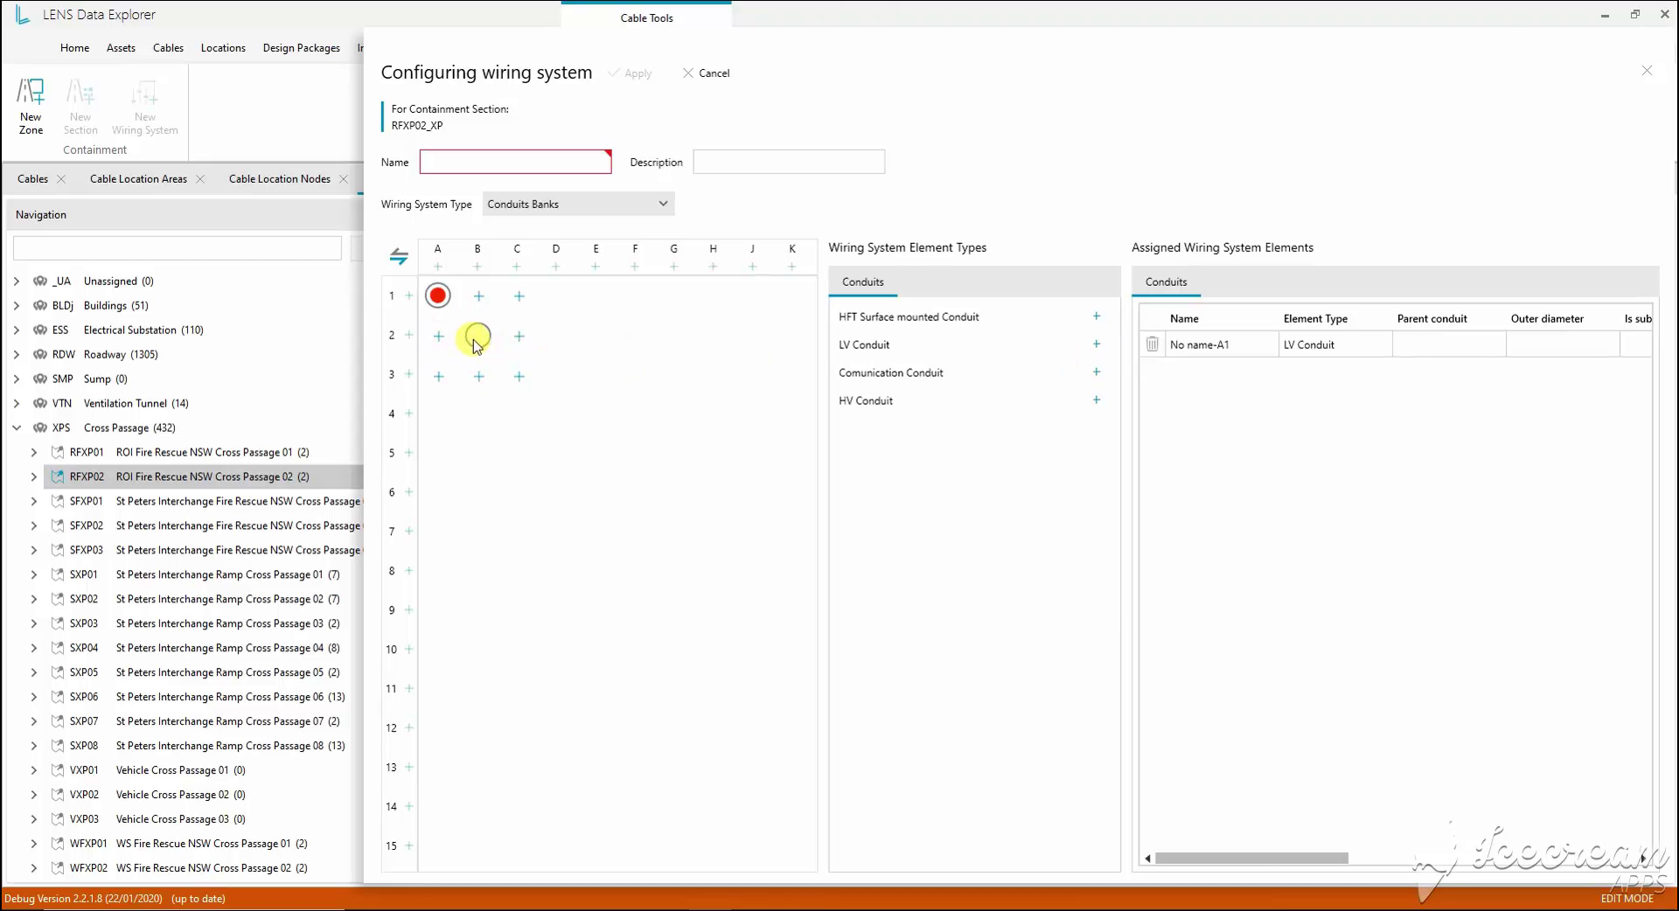Add HFT Surface mounted Conduit via its plus
The image size is (1679, 911).
[1097, 316]
